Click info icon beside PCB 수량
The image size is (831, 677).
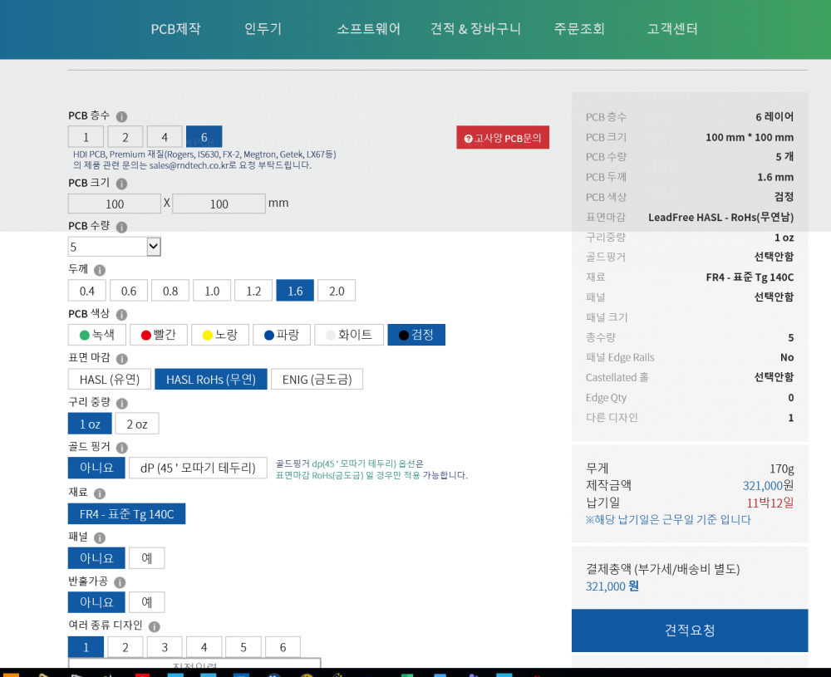pyautogui.click(x=121, y=227)
